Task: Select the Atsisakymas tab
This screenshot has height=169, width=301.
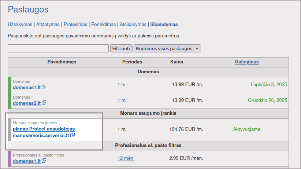Action: [x=133, y=25]
